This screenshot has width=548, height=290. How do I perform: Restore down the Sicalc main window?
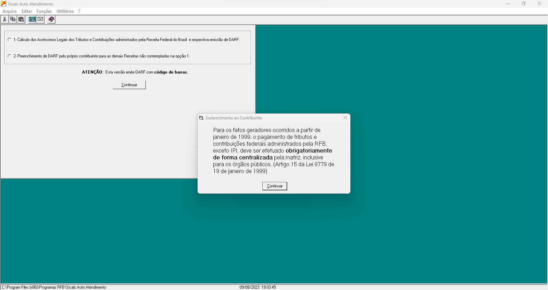click(524, 4)
